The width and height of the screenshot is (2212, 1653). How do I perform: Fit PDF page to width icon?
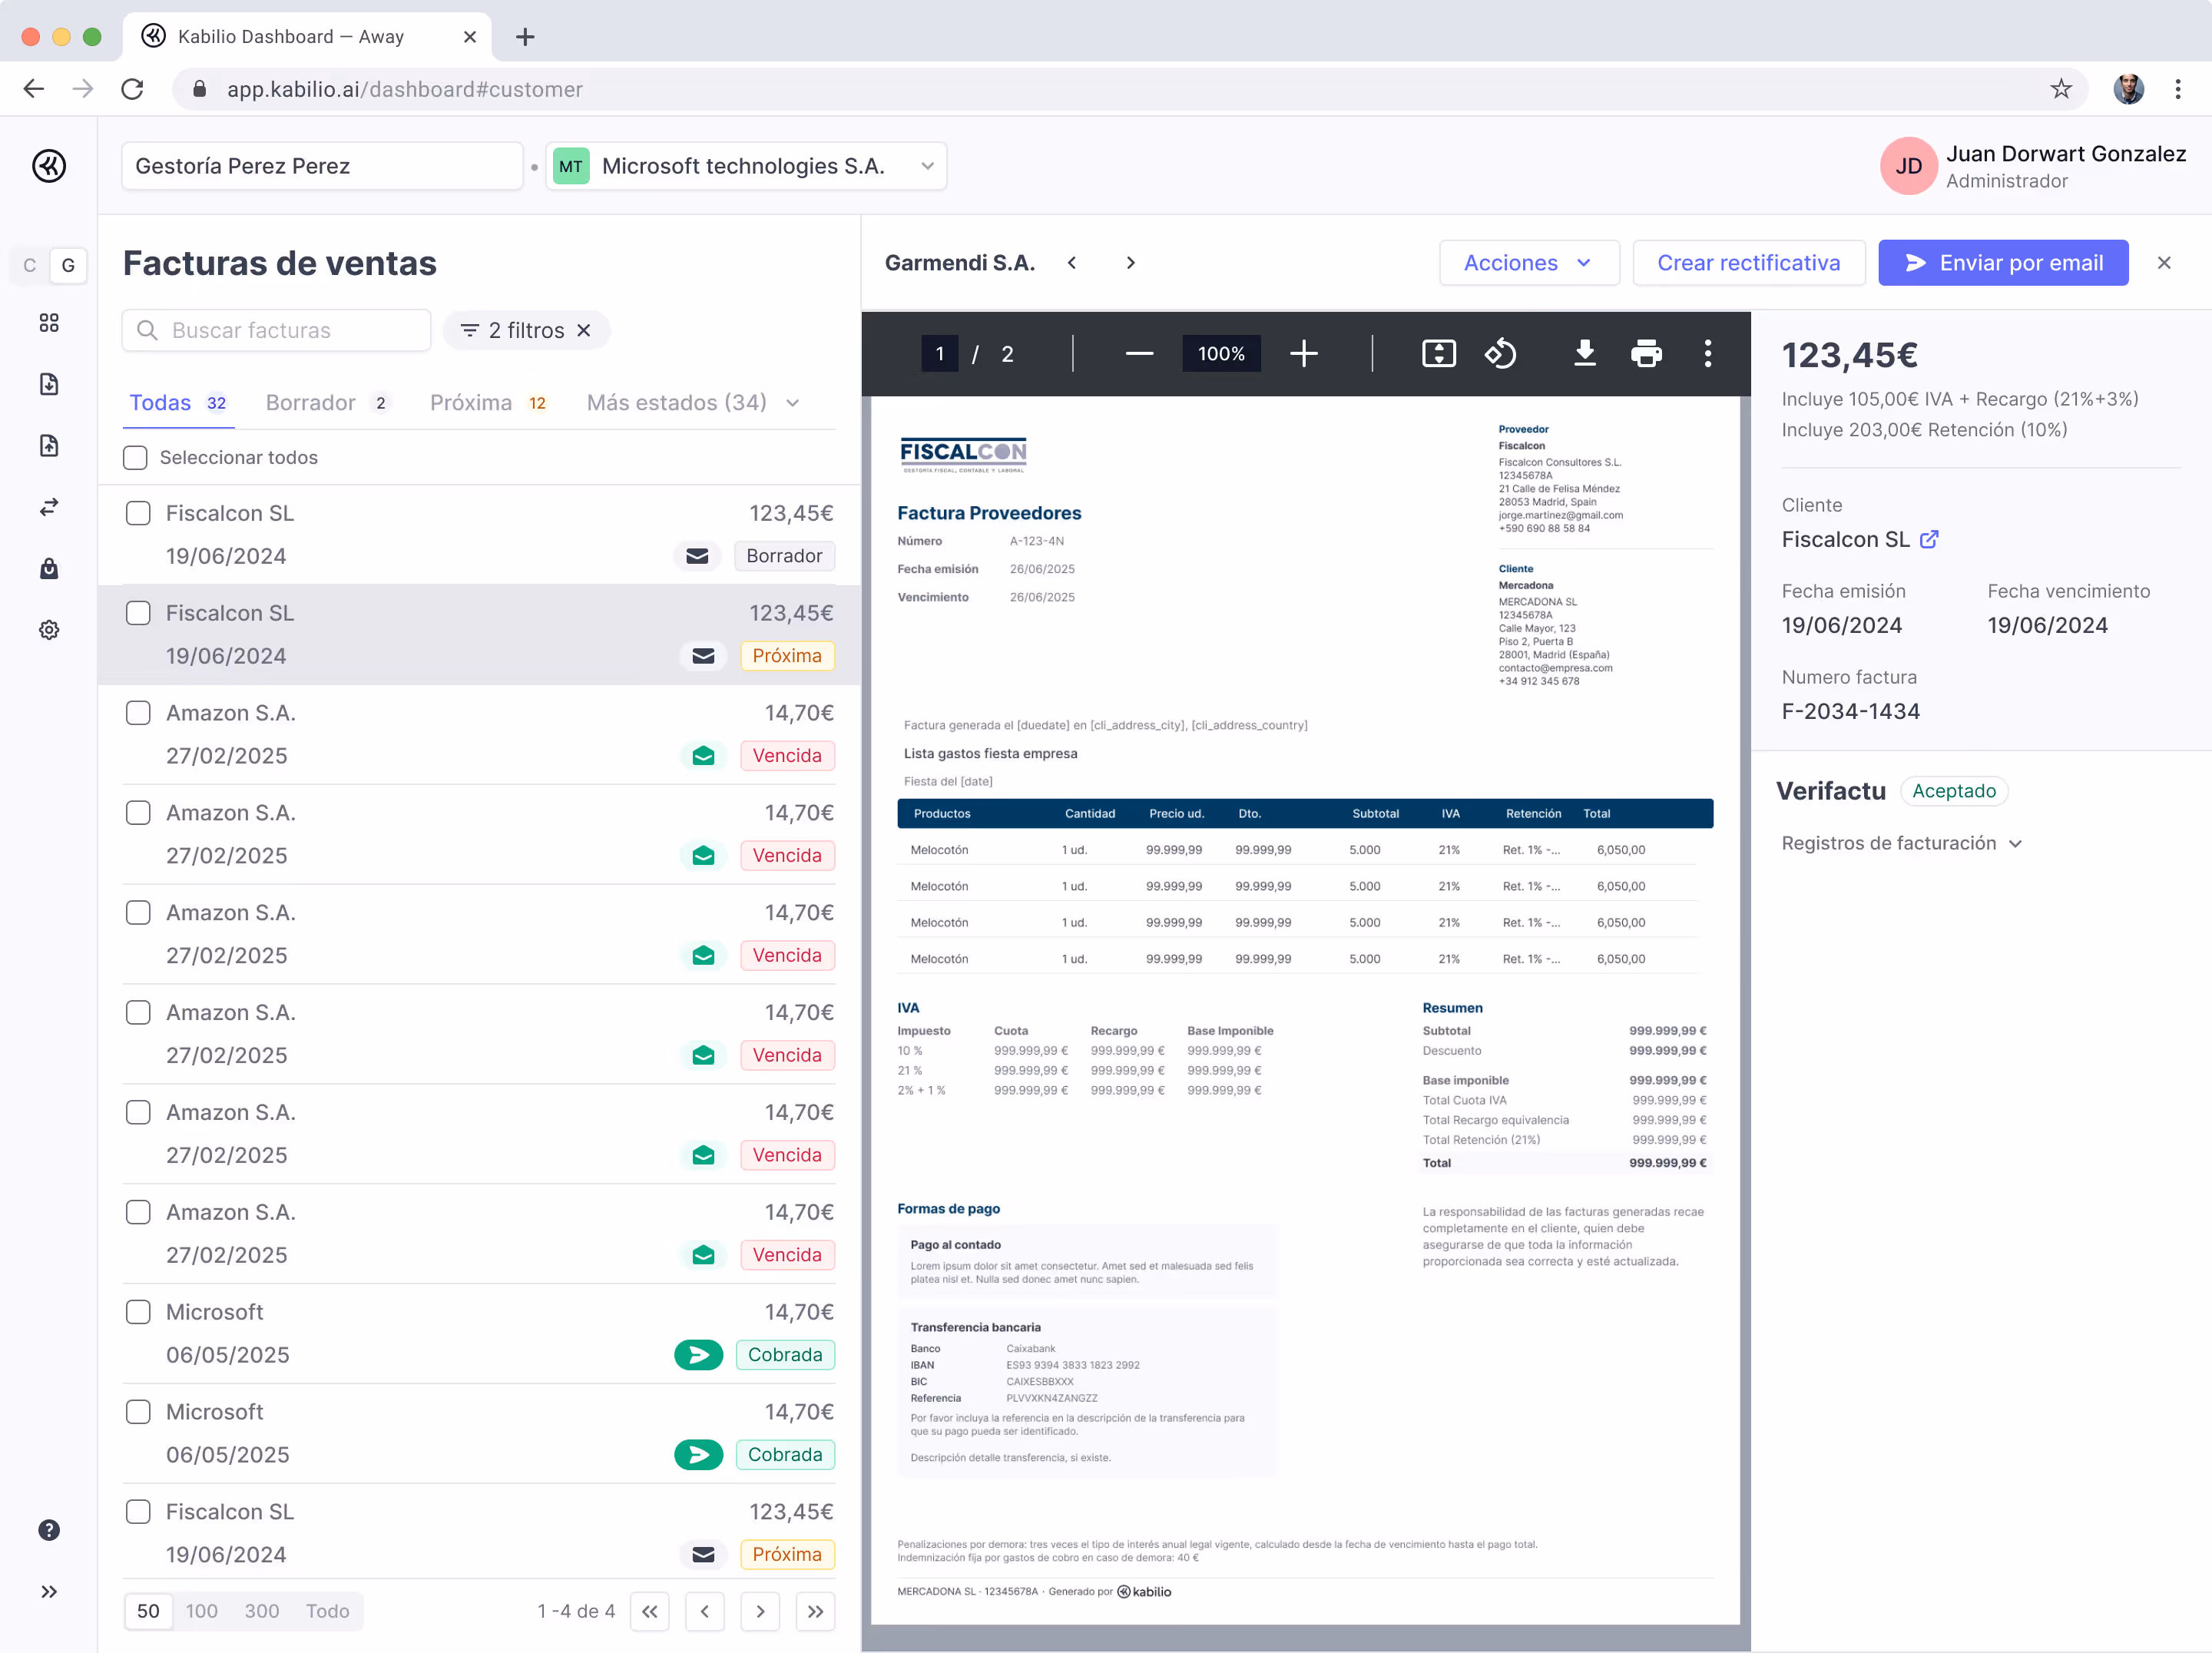1438,353
